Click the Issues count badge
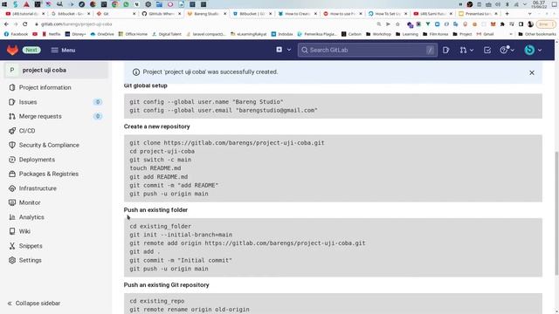 point(98,102)
